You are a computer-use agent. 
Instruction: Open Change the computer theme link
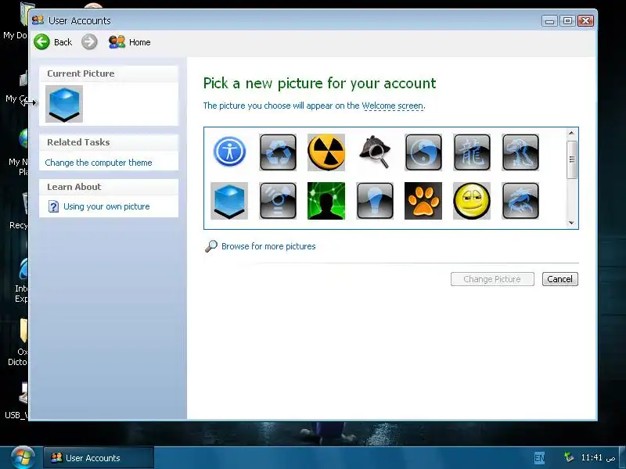pyautogui.click(x=99, y=163)
